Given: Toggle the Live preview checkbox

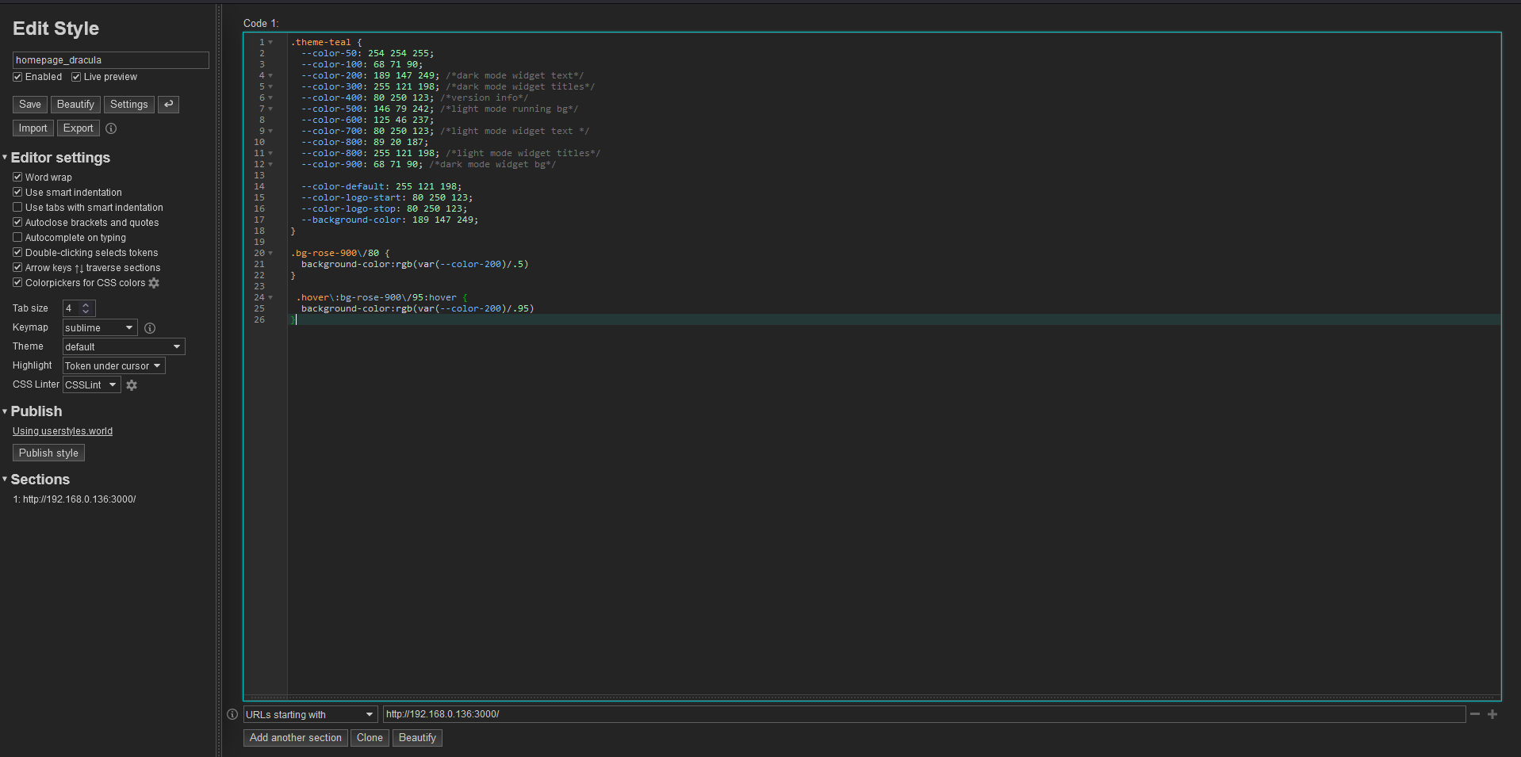Looking at the screenshot, I should point(76,76).
